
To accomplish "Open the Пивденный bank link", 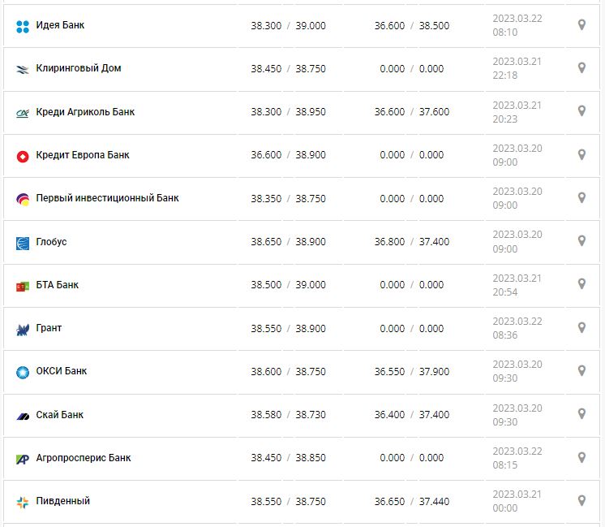I will point(63,501).
